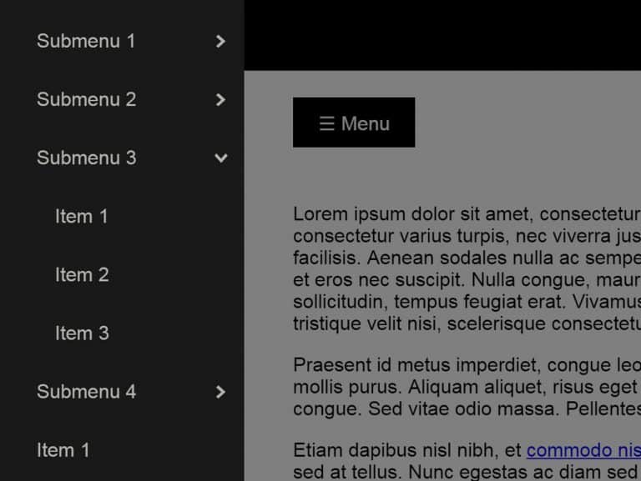Image resolution: width=641 pixels, height=481 pixels.
Task: Open Item 2 under Submenu 3
Action: 82,274
